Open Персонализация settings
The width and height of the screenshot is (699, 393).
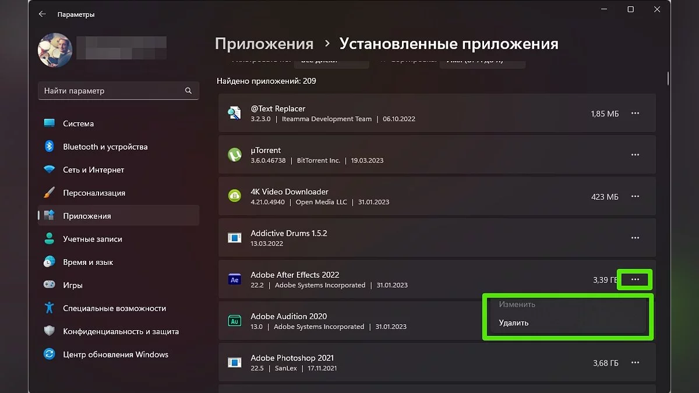click(94, 193)
